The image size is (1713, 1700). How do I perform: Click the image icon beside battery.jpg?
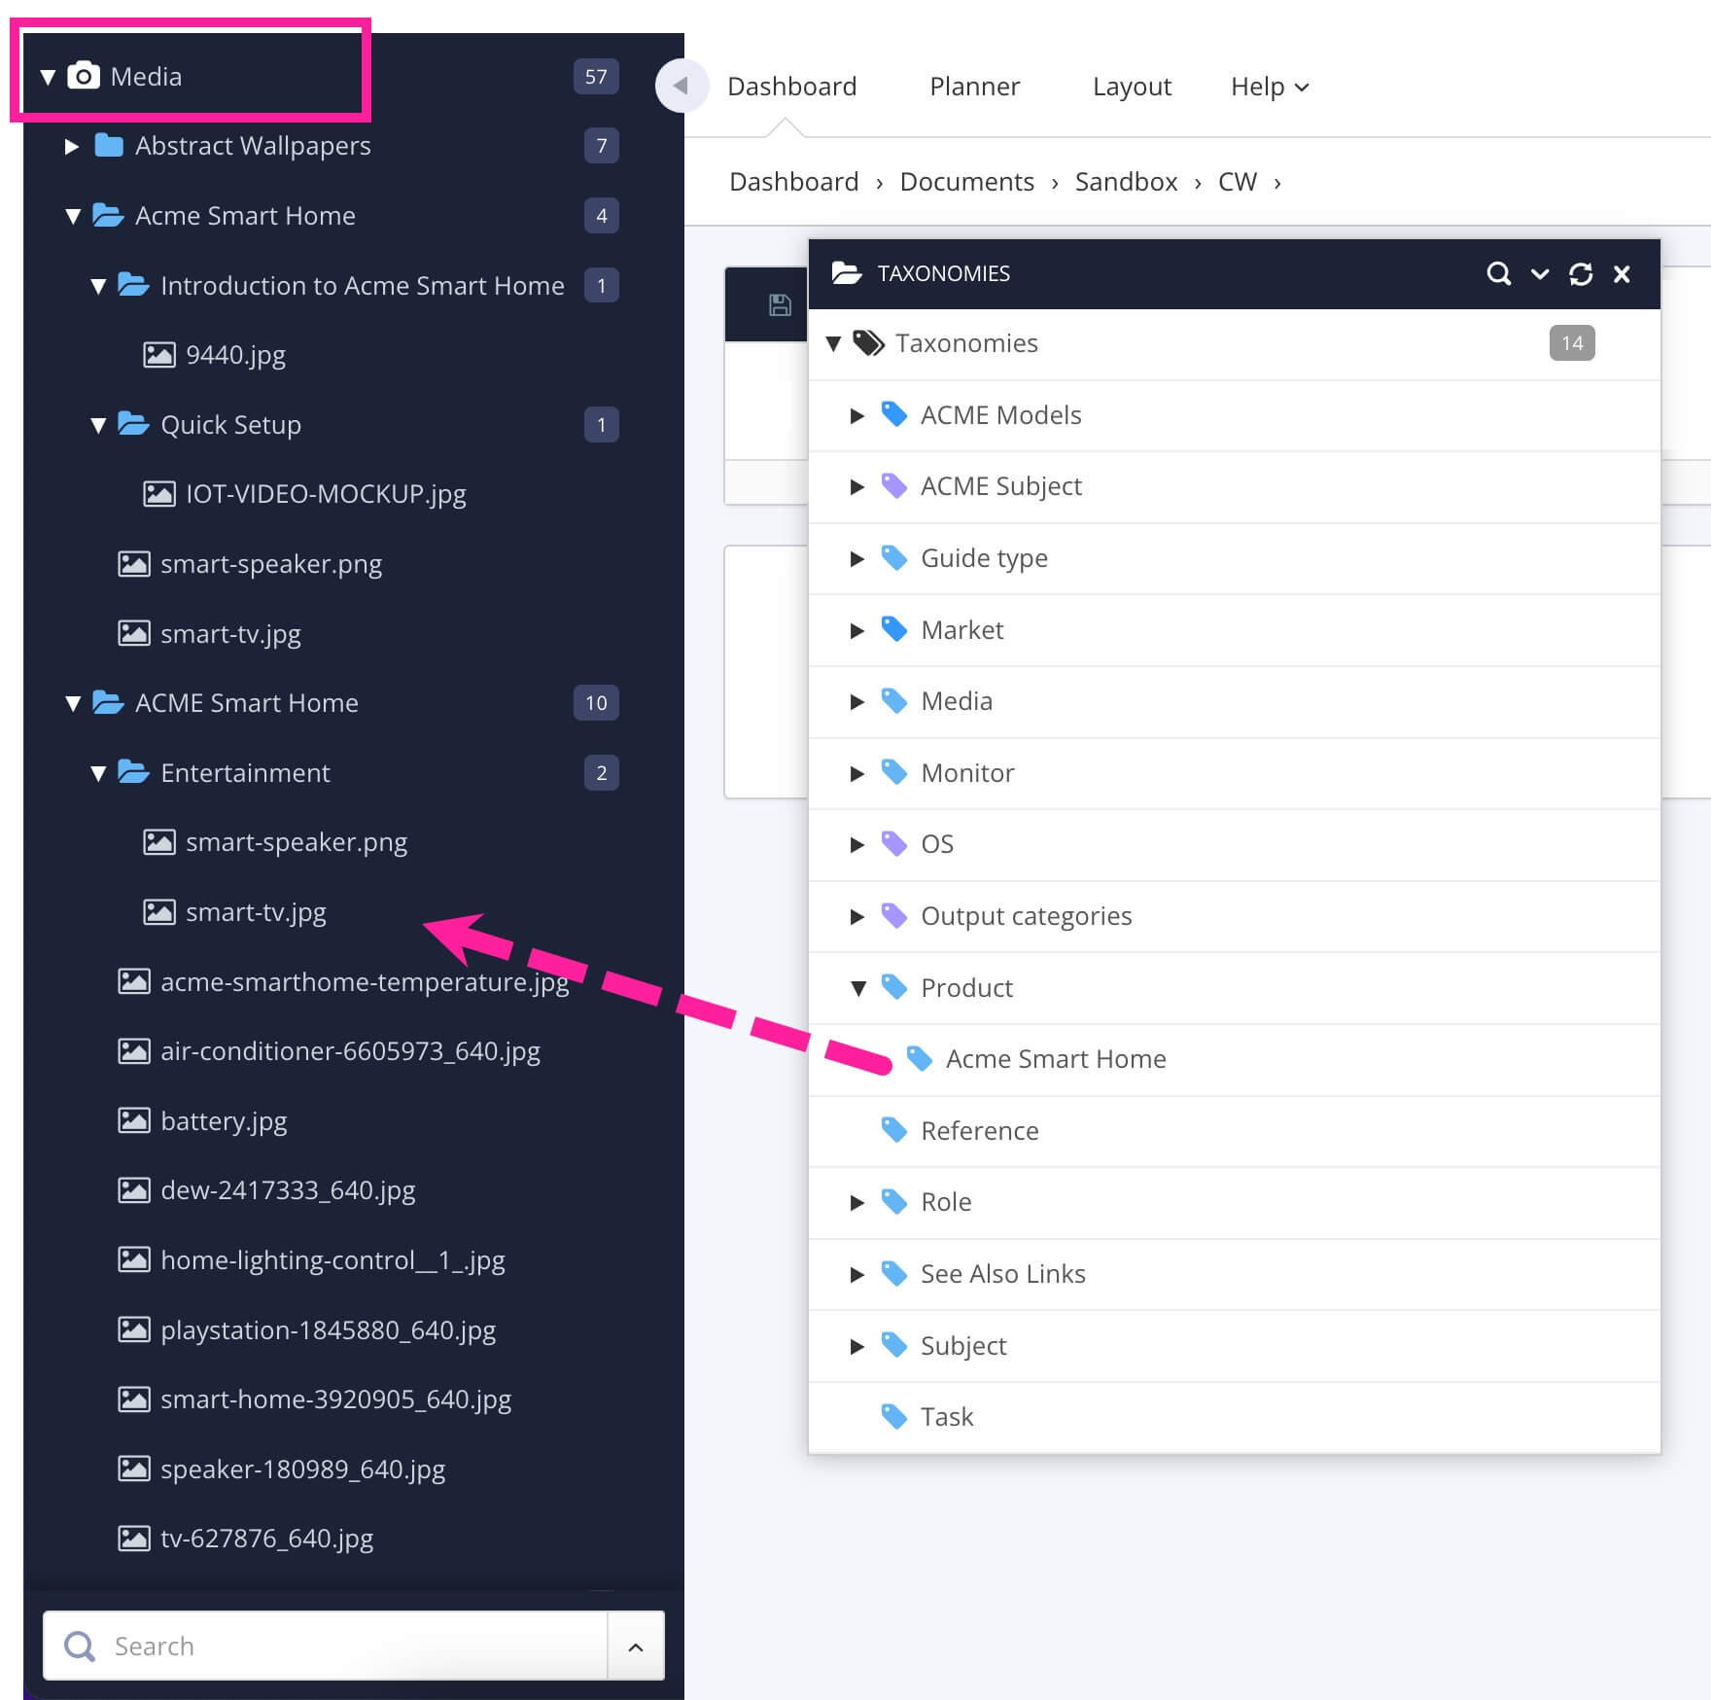pos(133,1120)
